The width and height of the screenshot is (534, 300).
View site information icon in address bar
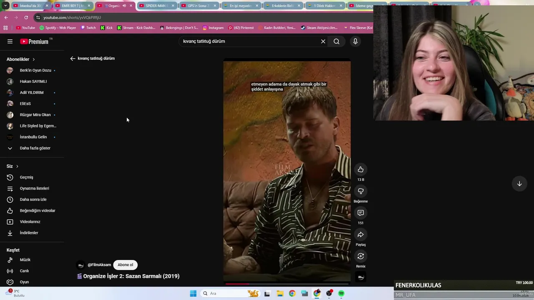tap(38, 17)
